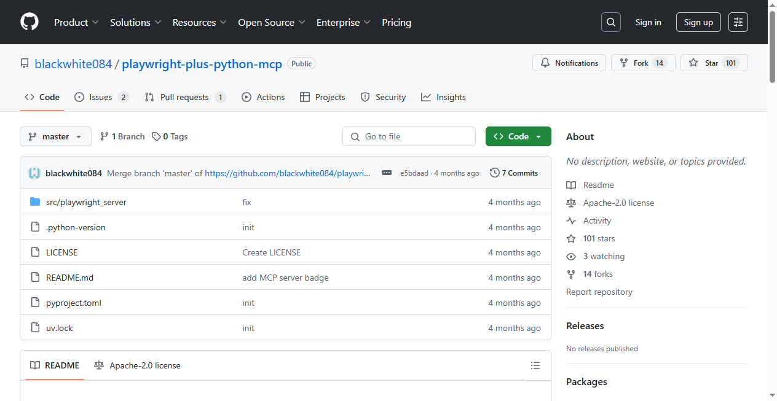Open the Releases heading link

[x=585, y=325]
